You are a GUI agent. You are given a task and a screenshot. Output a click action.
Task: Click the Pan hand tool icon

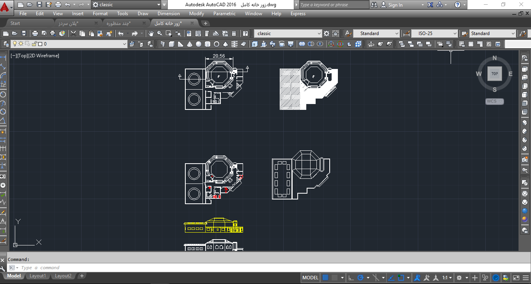click(151, 34)
